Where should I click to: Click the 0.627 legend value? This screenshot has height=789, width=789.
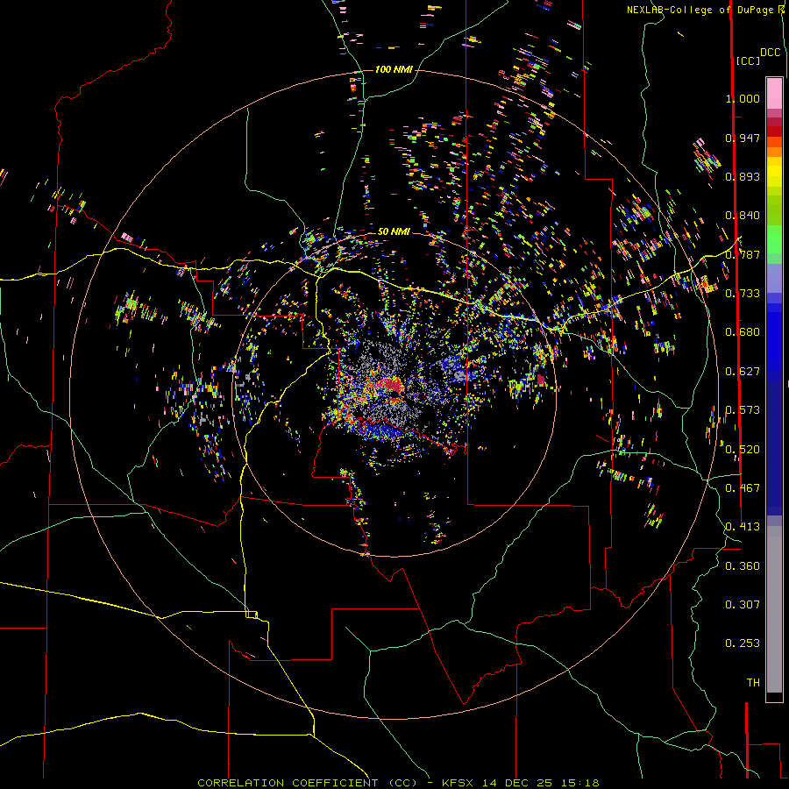(x=743, y=372)
